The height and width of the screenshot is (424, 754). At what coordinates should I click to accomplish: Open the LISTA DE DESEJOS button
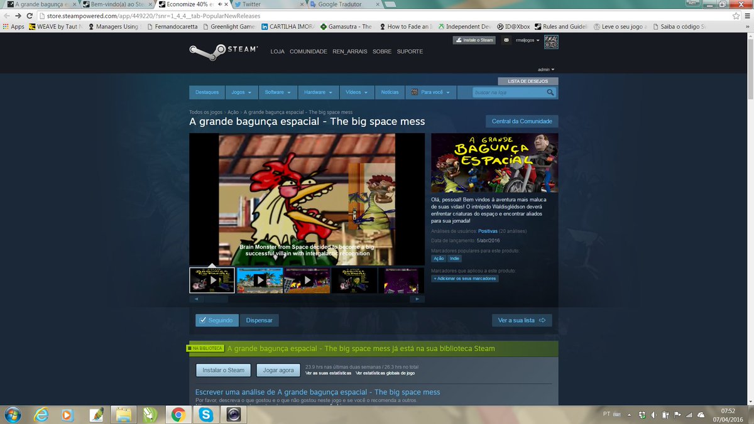528,81
